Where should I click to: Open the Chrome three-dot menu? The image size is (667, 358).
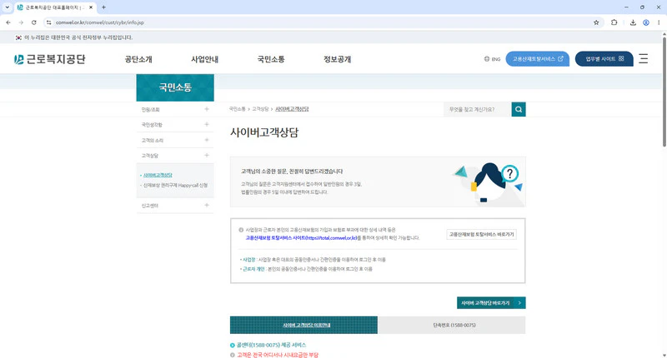click(x=659, y=22)
